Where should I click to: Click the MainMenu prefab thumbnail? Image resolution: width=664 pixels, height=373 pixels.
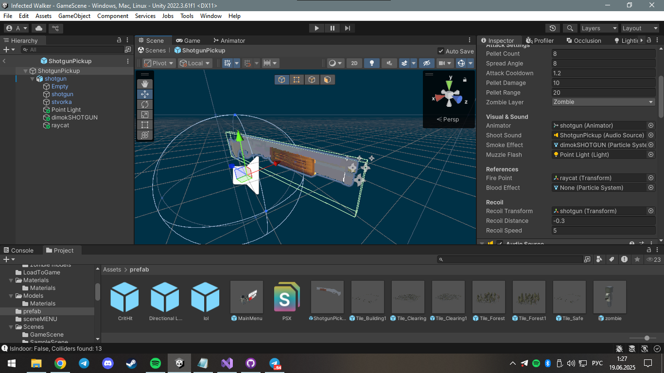(x=246, y=297)
